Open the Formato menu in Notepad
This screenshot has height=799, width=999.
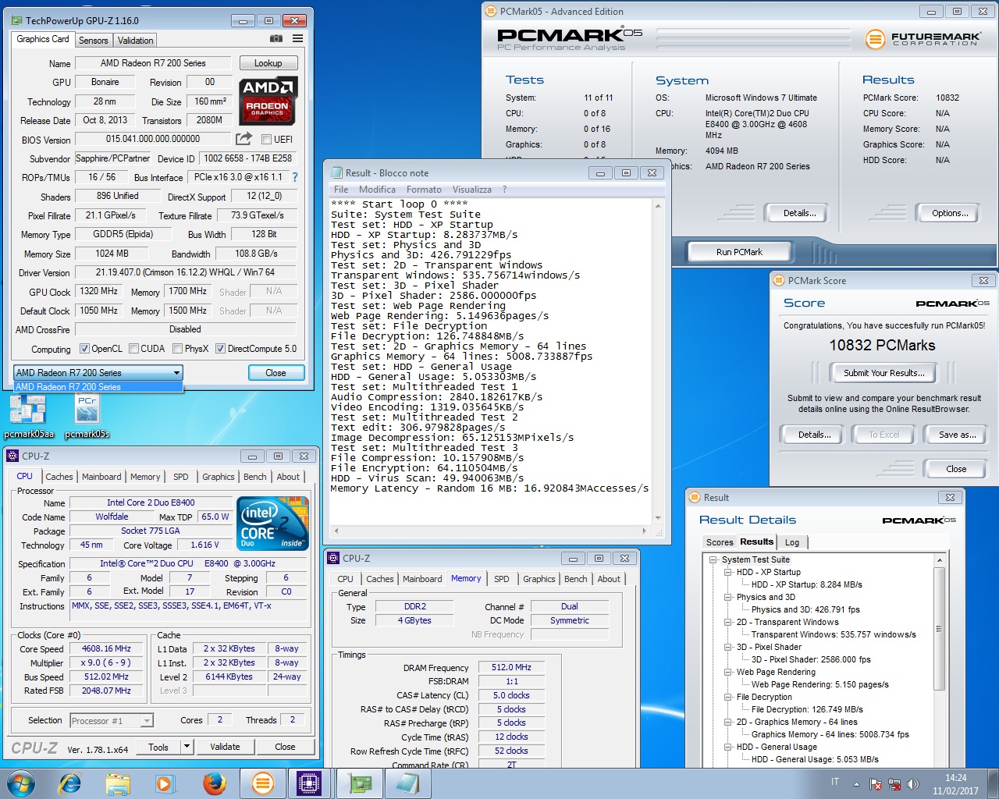(x=424, y=190)
